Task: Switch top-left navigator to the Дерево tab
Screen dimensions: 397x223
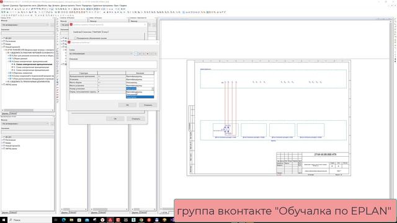Action: [6, 113]
